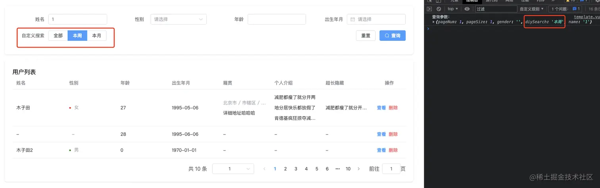This screenshot has width=600, height=188.
Task: Toggle the console sidebar panel icon
Action: [x=429, y=9]
